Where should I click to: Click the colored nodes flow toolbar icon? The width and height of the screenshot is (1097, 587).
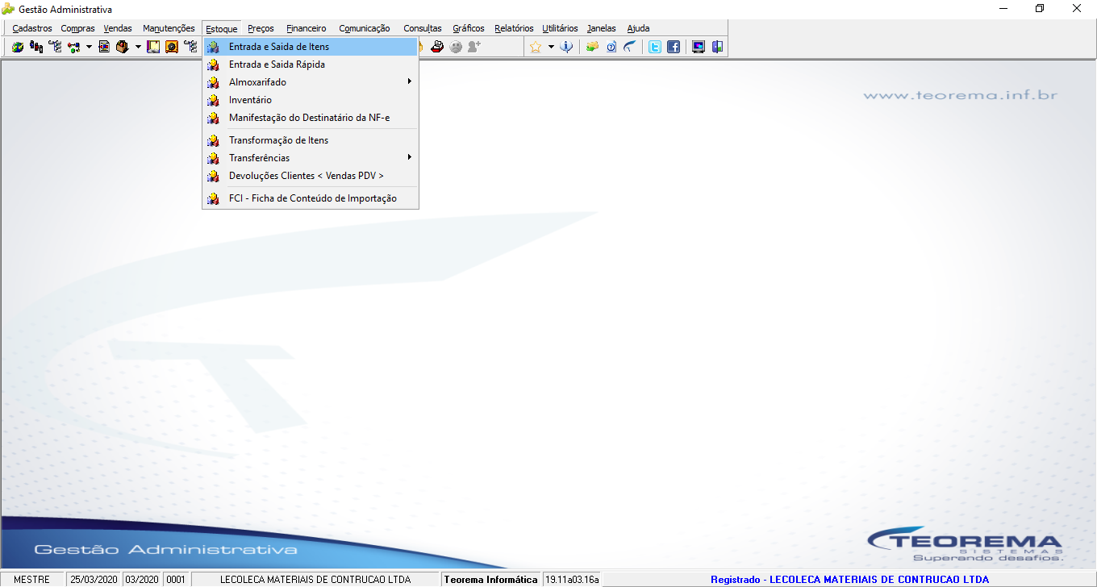point(73,47)
